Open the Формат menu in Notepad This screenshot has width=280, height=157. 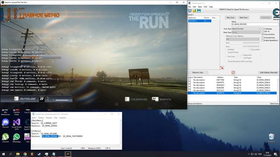[x=49, y=118]
